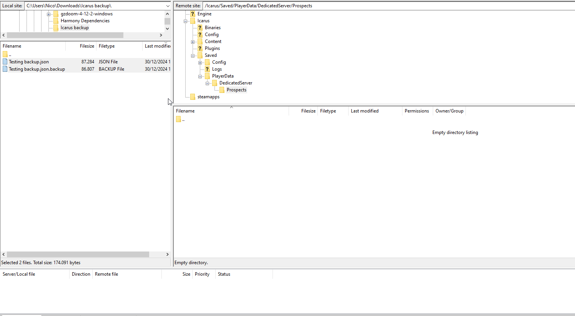Sort local files by Filetype column
The height and width of the screenshot is (316, 575).
click(119, 46)
